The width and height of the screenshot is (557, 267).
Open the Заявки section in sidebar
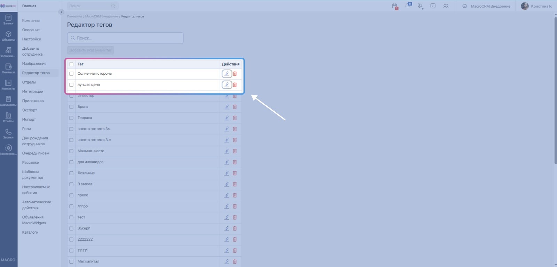click(8, 19)
